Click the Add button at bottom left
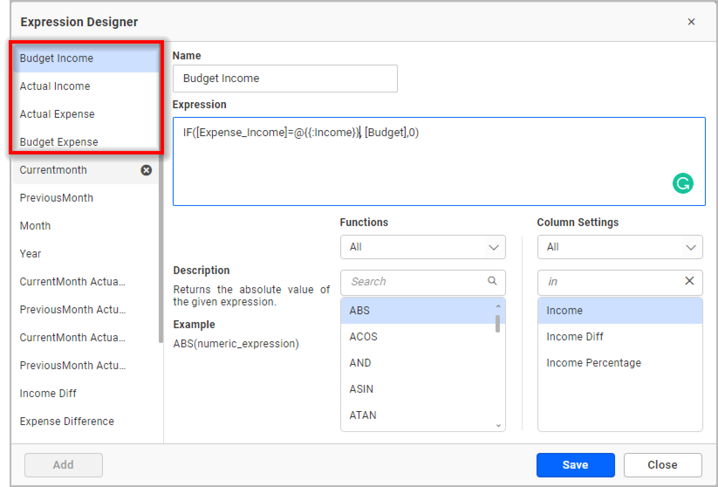Image resolution: width=718 pixels, height=487 pixels. tap(63, 465)
